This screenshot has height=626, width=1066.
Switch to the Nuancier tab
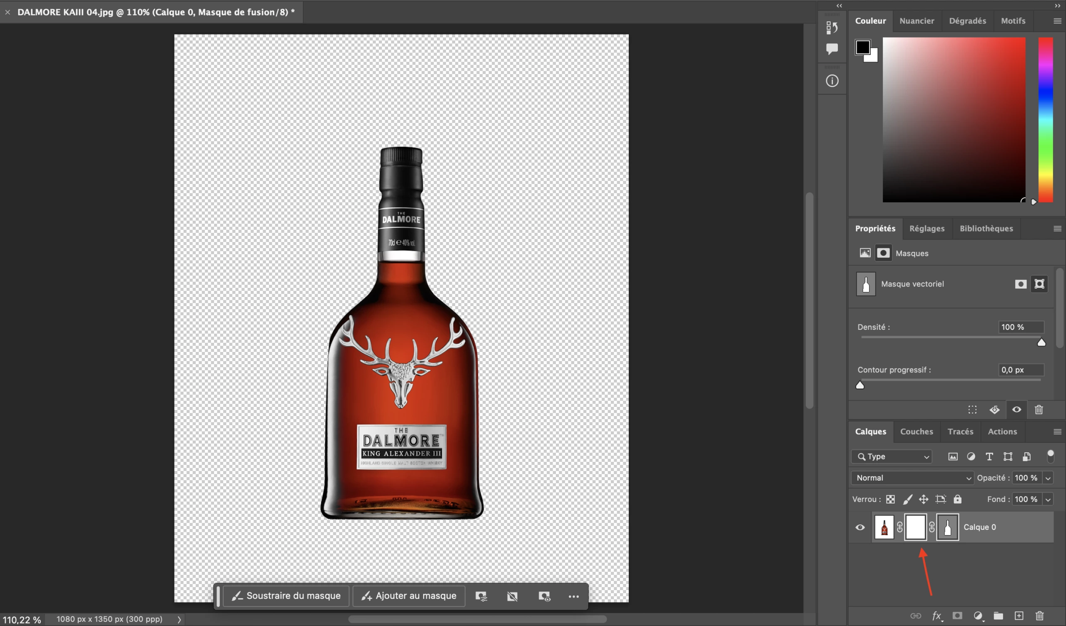(x=917, y=21)
